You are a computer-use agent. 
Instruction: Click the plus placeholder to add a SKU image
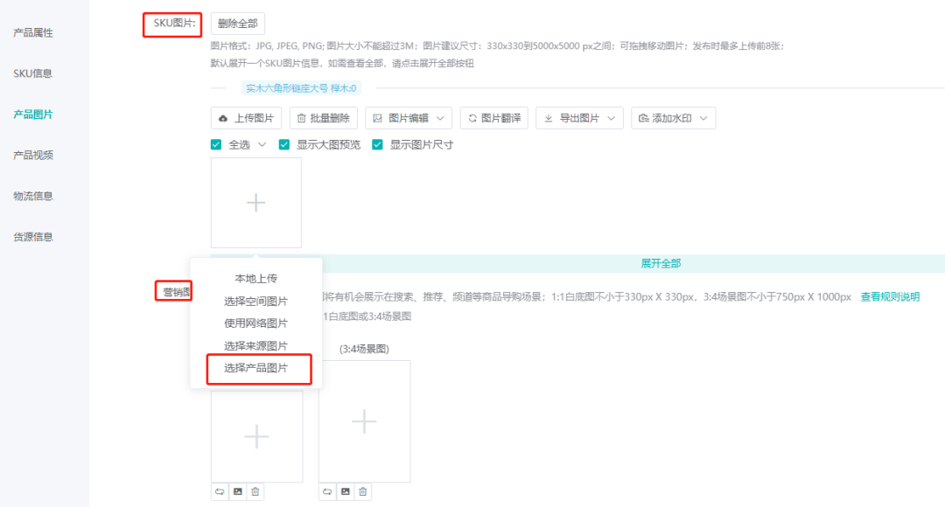coord(255,202)
